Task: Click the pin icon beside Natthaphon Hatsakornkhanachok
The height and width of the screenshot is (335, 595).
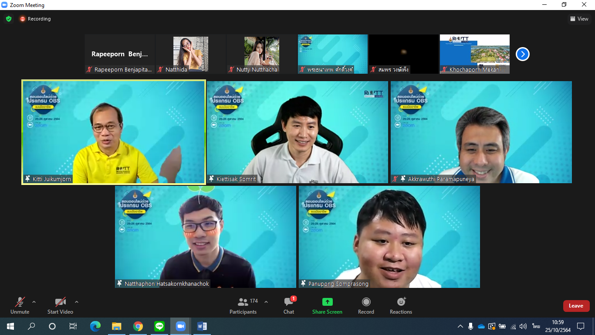Action: click(120, 284)
